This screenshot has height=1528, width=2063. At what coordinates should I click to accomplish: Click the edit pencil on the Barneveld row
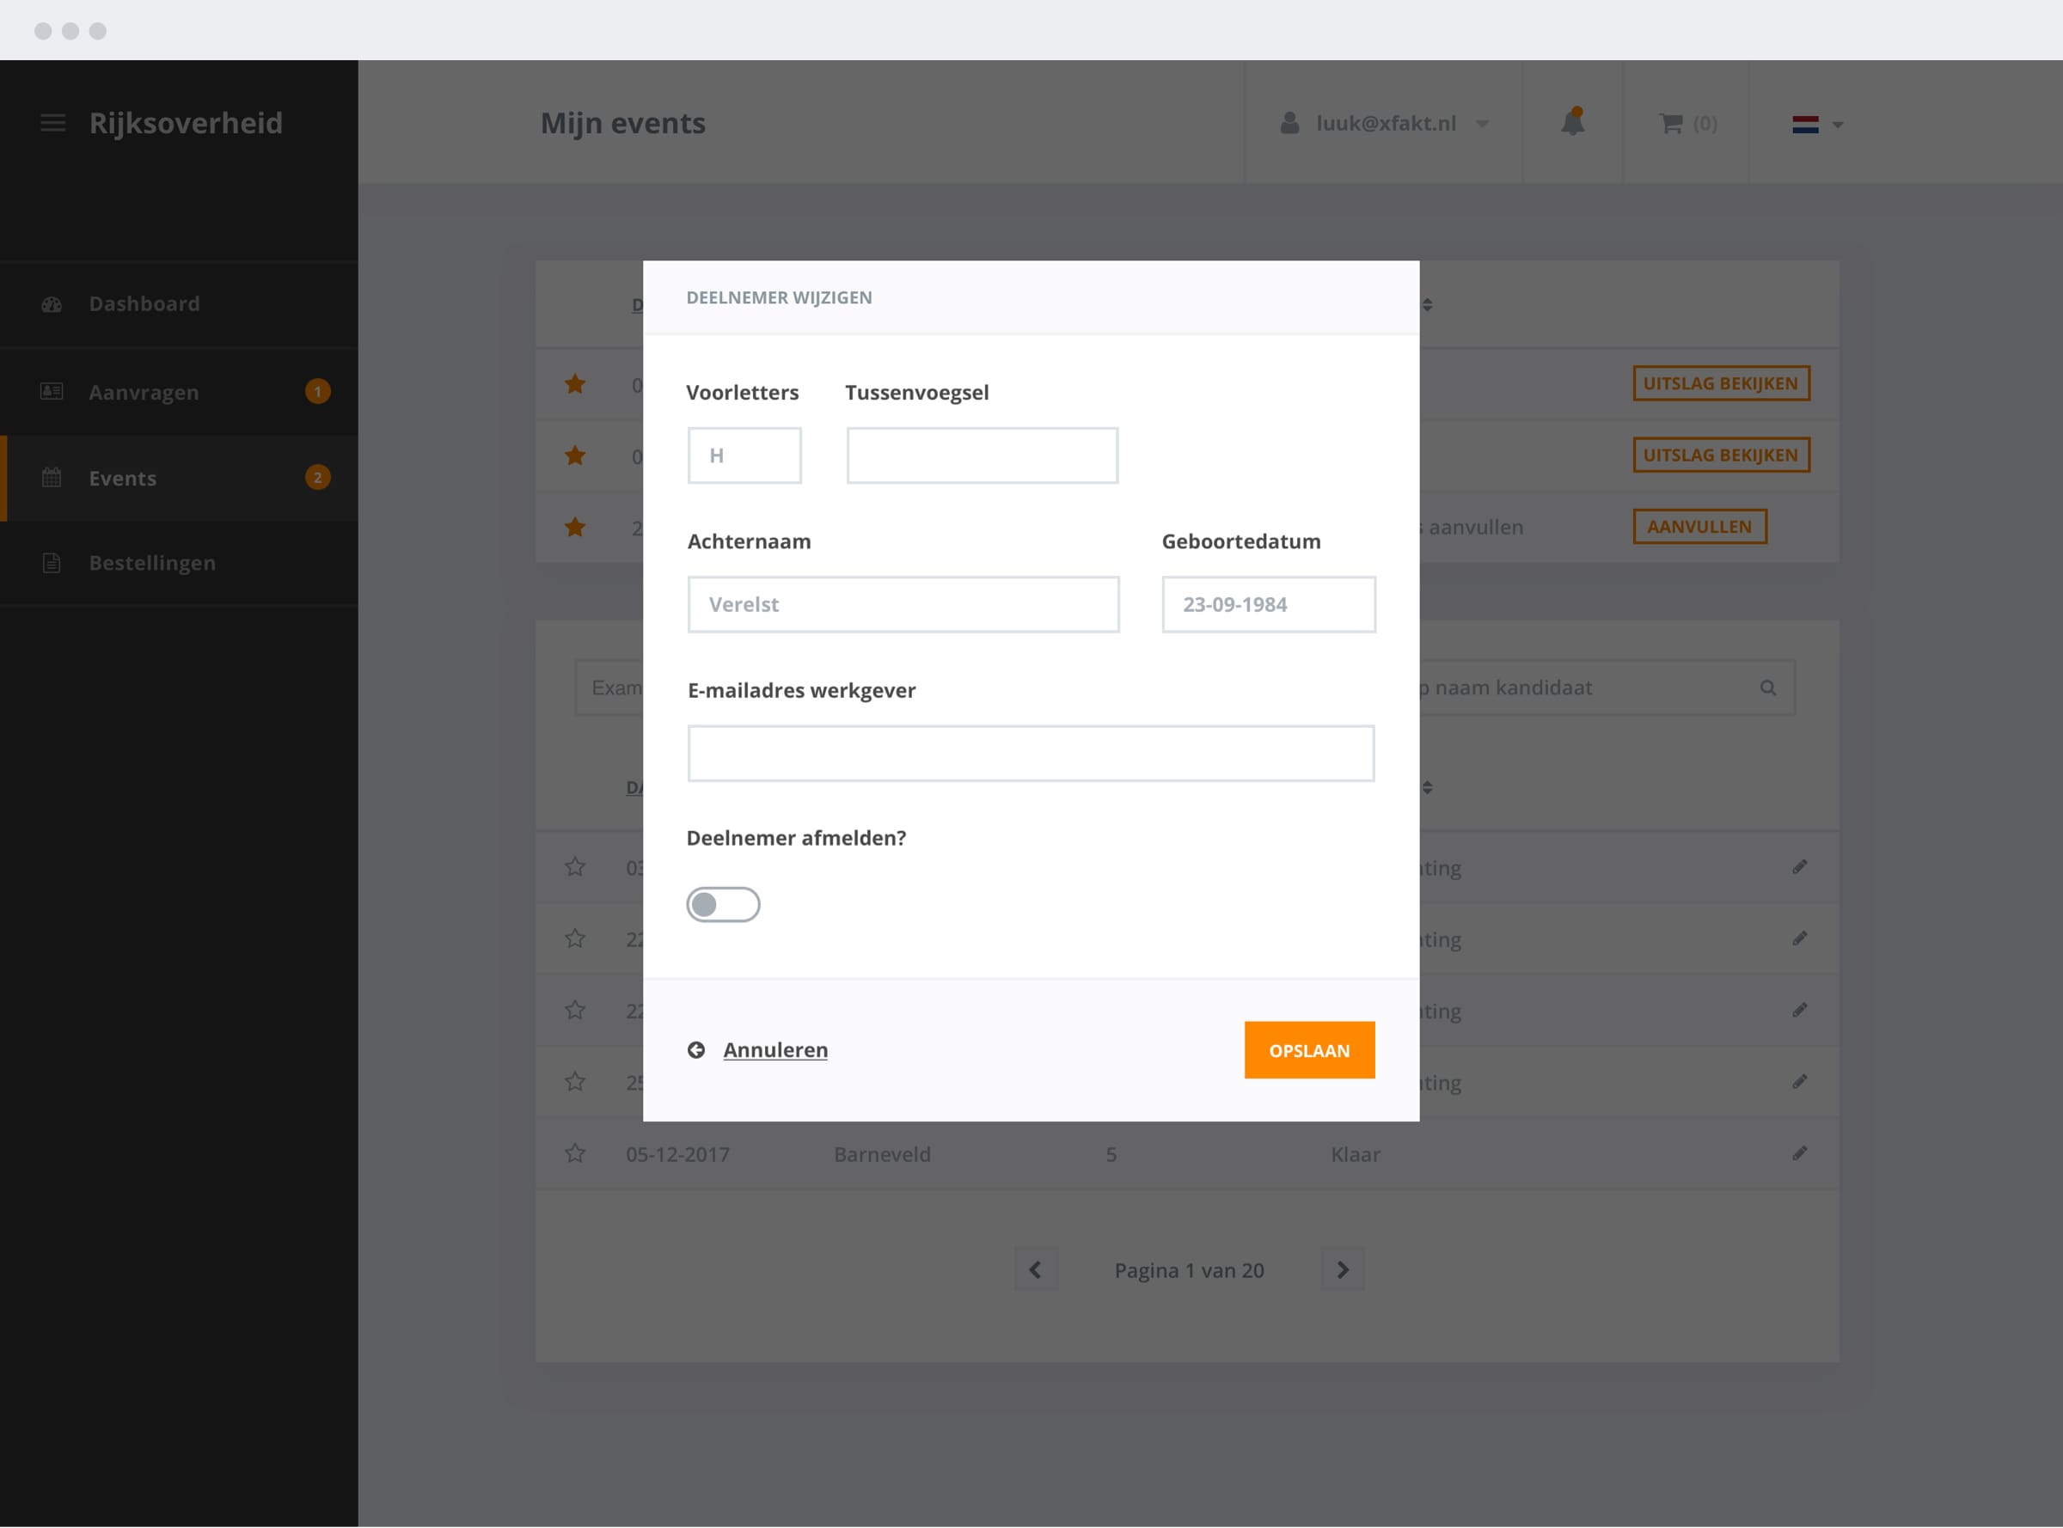tap(1799, 1153)
